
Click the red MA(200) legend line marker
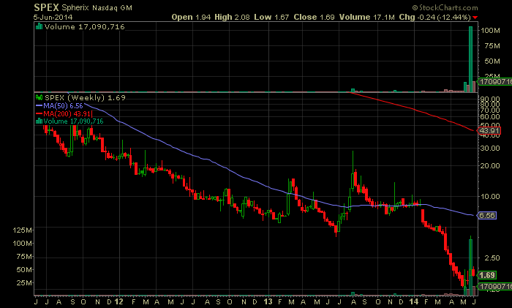(x=39, y=113)
